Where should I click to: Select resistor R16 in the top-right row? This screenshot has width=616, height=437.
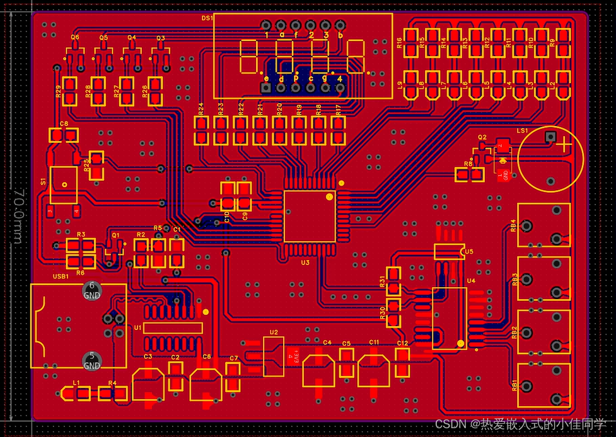(410, 43)
